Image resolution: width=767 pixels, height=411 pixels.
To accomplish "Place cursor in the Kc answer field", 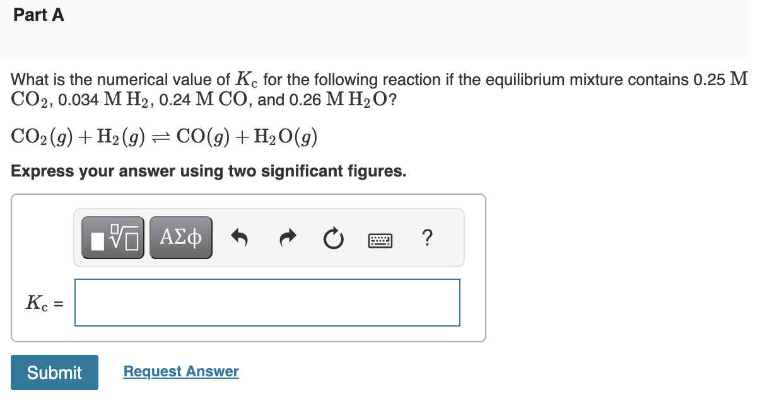I will click(267, 303).
